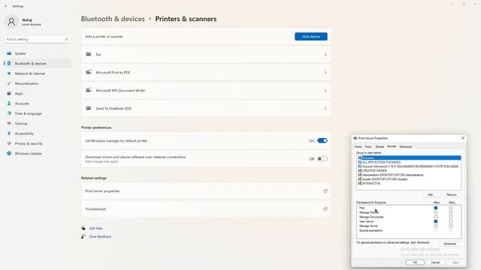Check Allow for Manage Printers permission
The image size is (481, 270).
click(x=436, y=212)
